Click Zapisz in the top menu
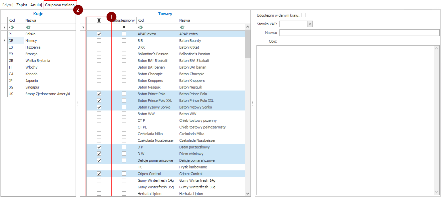The width and height of the screenshot is (442, 198). point(22,5)
